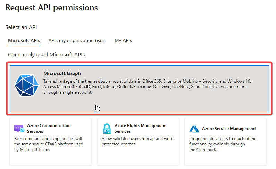Switch to the Microsoft APIs tab
Image resolution: width=276 pixels, height=169 pixels.
24,40
